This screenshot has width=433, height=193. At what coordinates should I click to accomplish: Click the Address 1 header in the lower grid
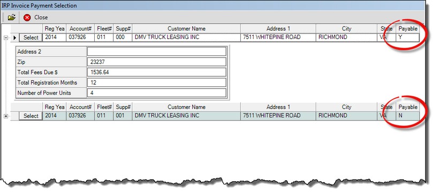point(278,107)
